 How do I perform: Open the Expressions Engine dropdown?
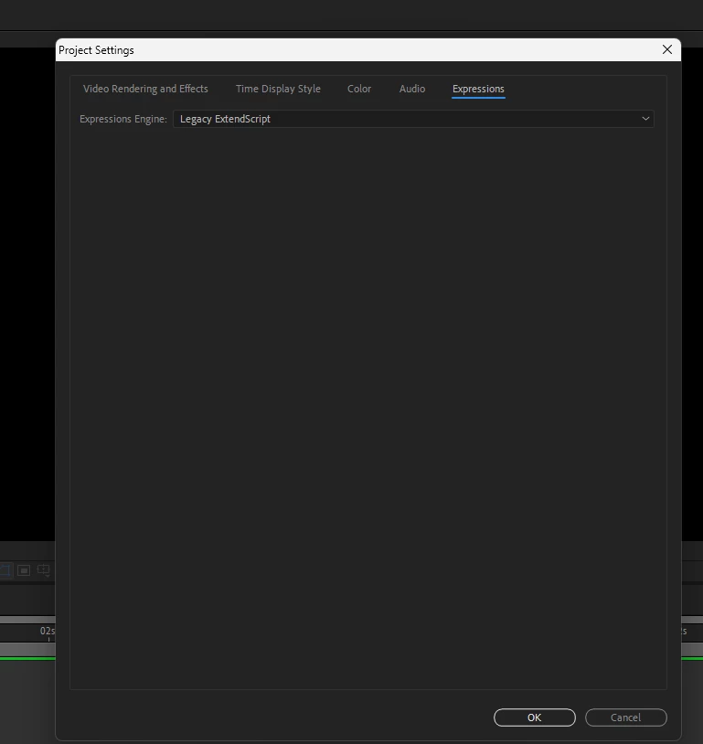[x=413, y=119]
